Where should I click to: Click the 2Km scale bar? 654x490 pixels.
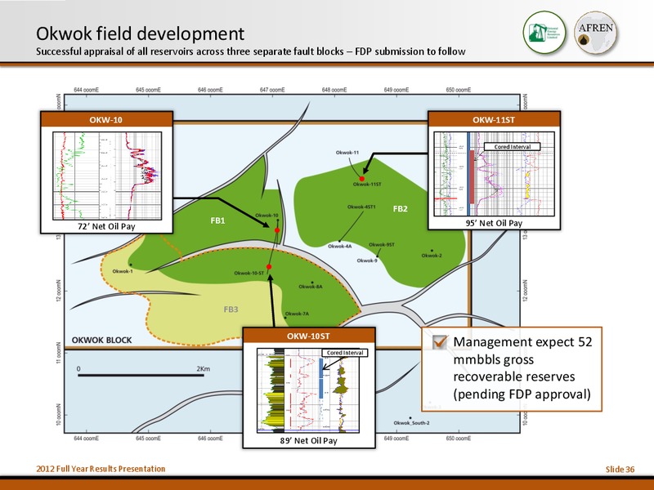click(x=141, y=376)
